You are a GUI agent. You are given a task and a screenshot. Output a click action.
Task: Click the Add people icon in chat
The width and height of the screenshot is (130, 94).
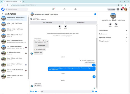coord(60,26)
